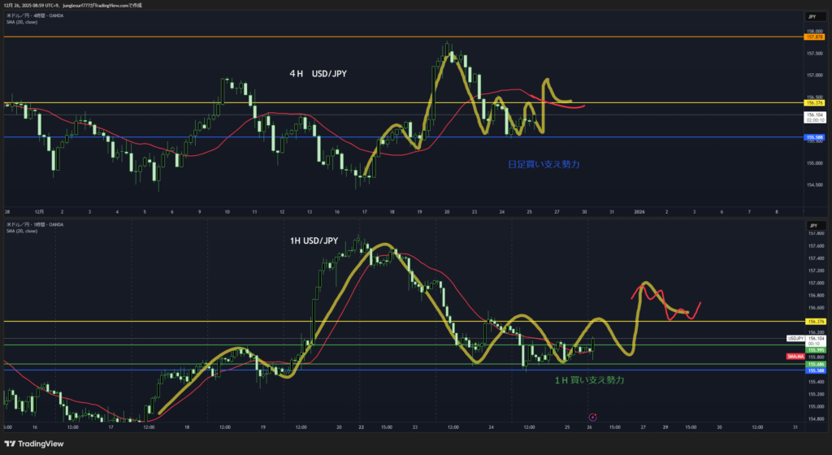Click the yellow 156.376 label on upper chart
Image resolution: width=832 pixels, height=455 pixels.
[x=813, y=103]
